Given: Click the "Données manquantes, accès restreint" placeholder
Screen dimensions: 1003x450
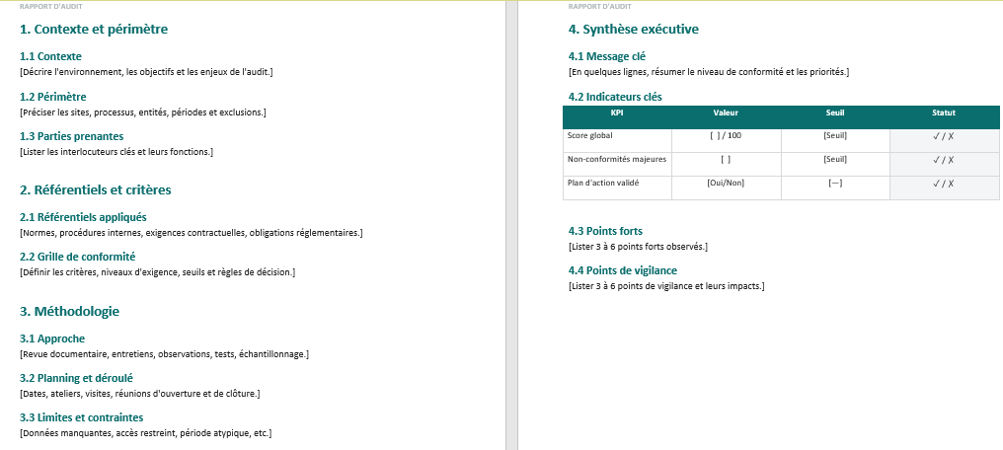Looking at the screenshot, I should [x=145, y=433].
